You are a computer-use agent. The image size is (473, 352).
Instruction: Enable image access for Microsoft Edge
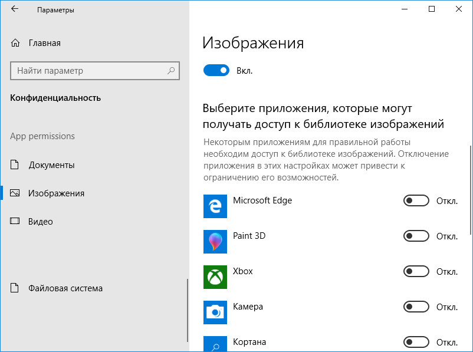tap(416, 200)
